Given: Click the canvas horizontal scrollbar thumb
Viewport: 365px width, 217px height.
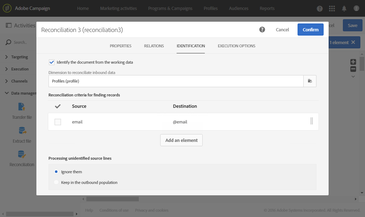Looking at the screenshot, I should pos(112,199).
